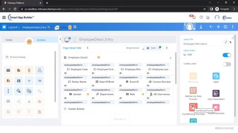Image resolution: width=238 pixels, height=133 pixels.
Task: Switch to the Actions tab
Action: 41,40
